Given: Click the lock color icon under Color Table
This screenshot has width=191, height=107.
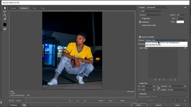Looking at the screenshot, I should click(x=164, y=80).
